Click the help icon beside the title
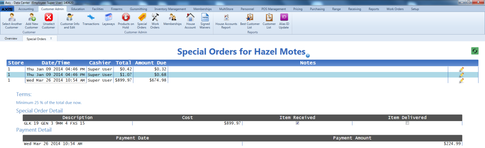The width and height of the screenshot is (485, 148). pyautogui.click(x=308, y=55)
